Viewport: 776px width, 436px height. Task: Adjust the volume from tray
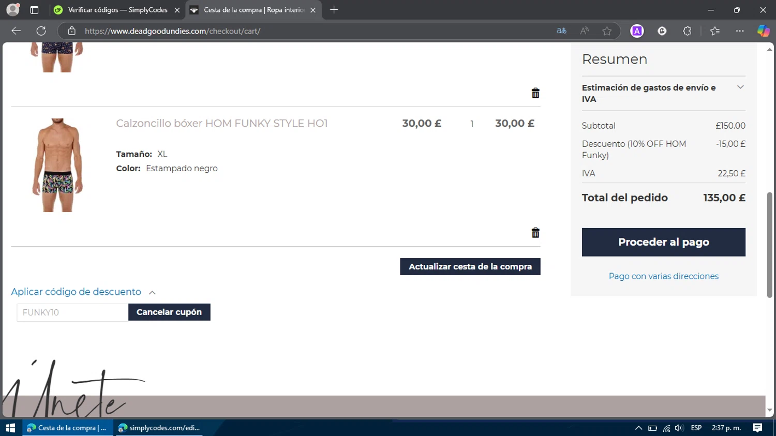pos(679,428)
